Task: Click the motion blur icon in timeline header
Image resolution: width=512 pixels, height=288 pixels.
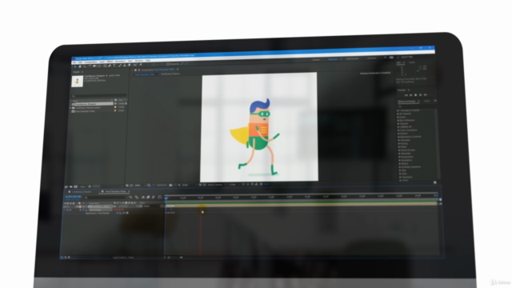Action: (x=153, y=198)
